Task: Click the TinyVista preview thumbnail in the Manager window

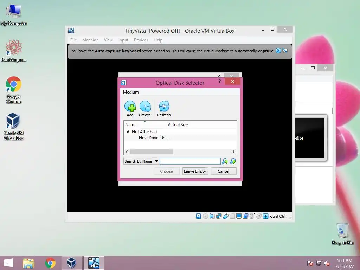Action: tap(310, 137)
